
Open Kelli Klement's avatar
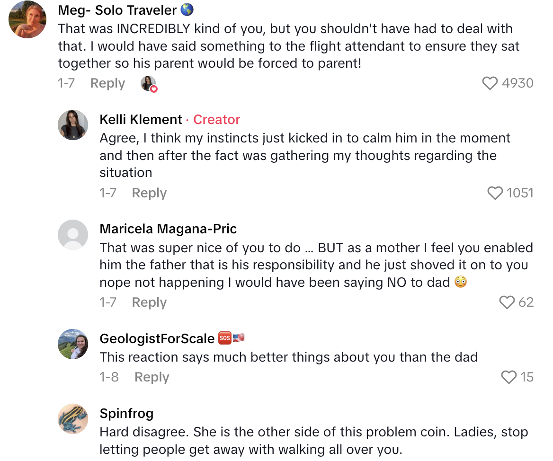point(73,125)
